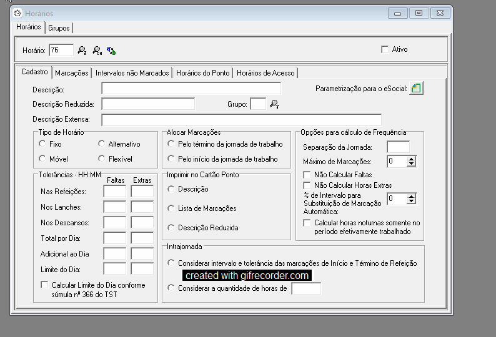Click the Grupo search magnifier icon
Image resolution: width=496 pixels, height=337 pixels.
click(x=274, y=104)
